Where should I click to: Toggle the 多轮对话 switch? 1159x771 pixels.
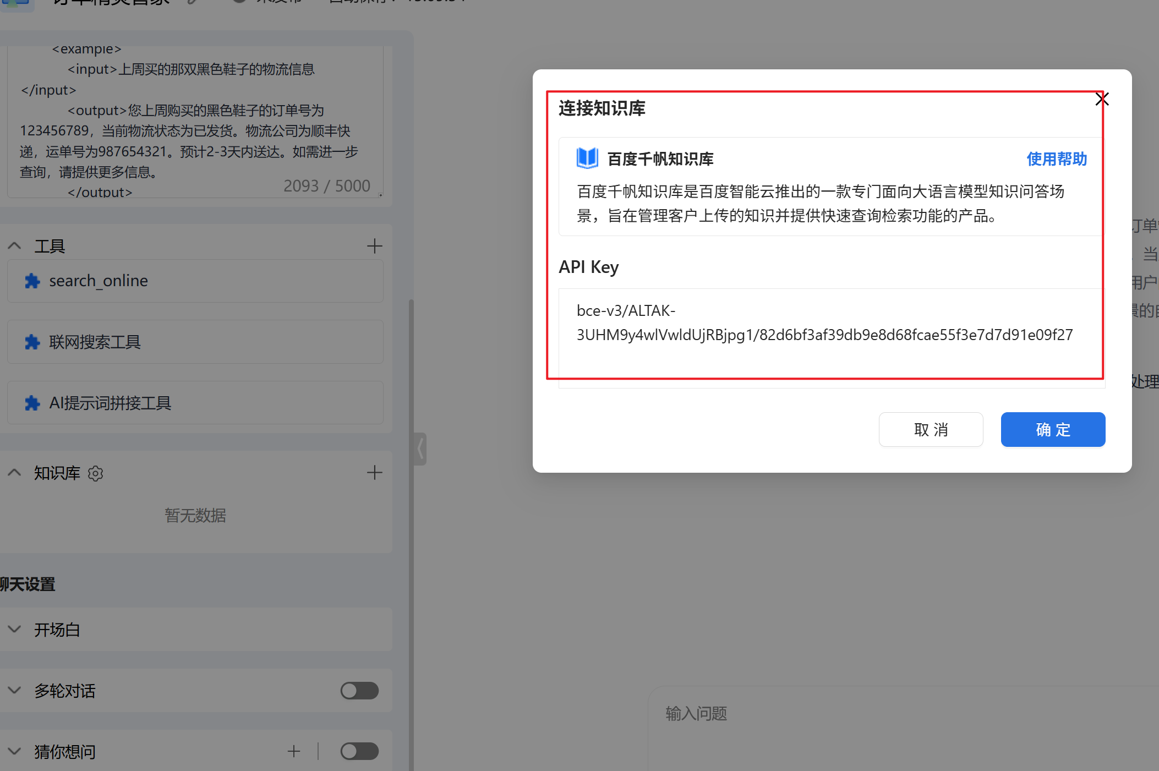point(359,691)
